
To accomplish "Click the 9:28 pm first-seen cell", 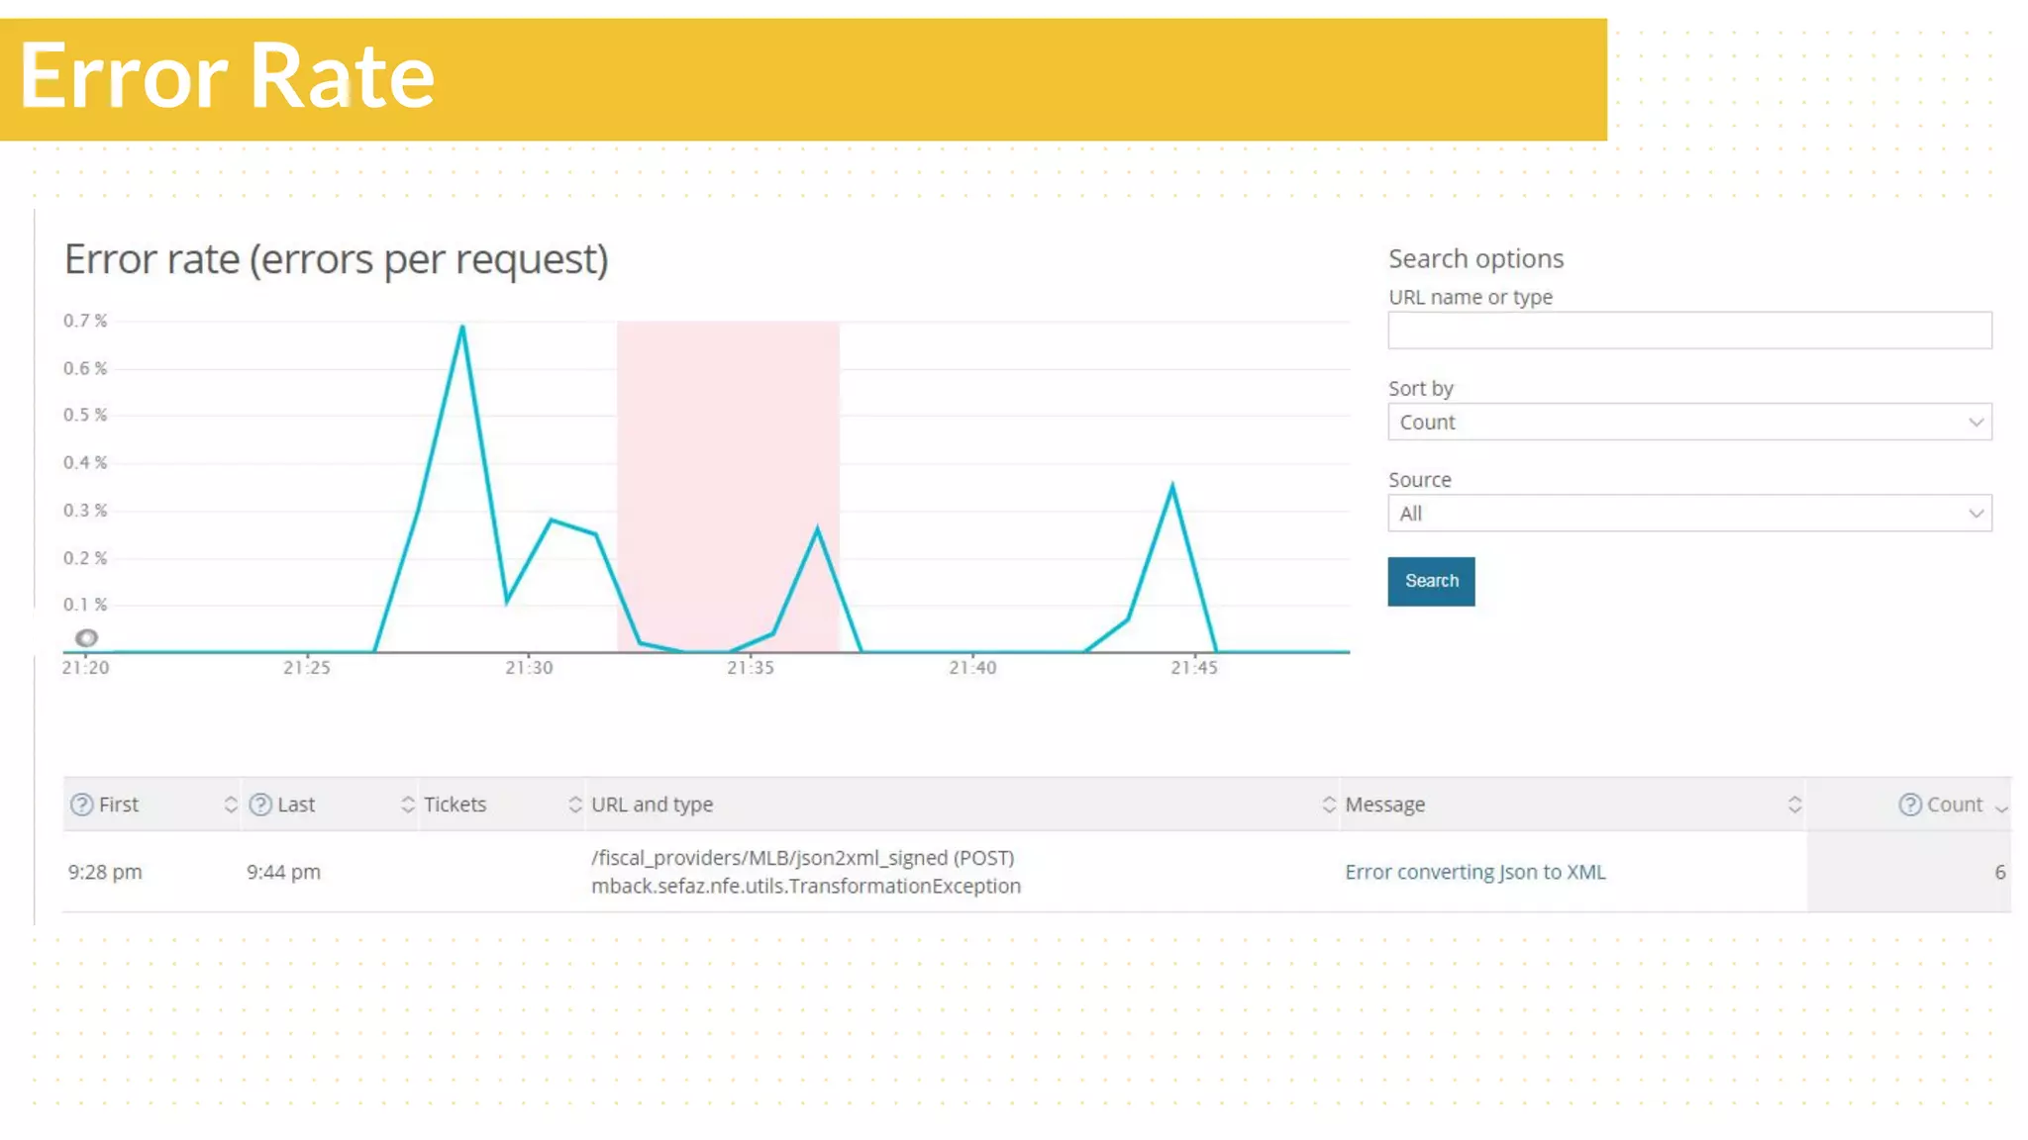I will tap(105, 872).
